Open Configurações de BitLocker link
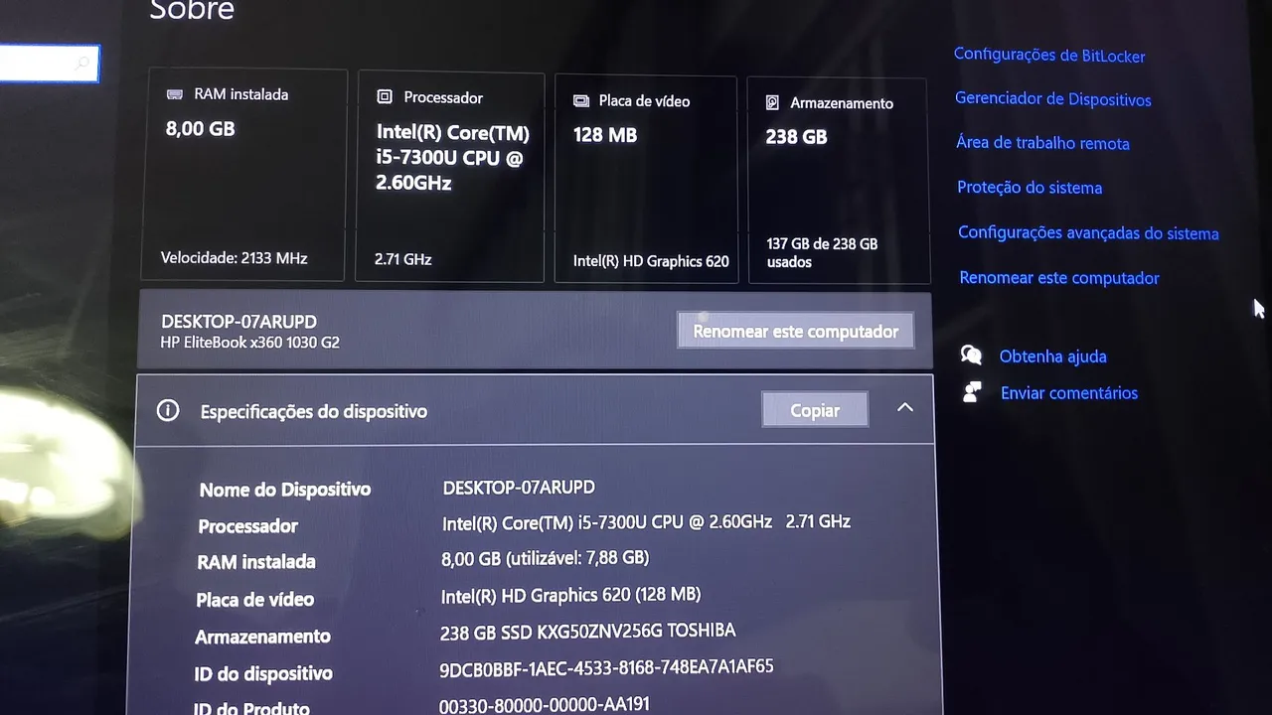 1049,56
